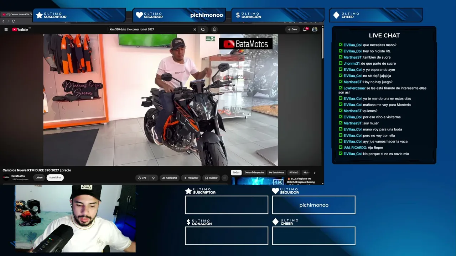Go to YouTube home via logo

tap(20, 30)
